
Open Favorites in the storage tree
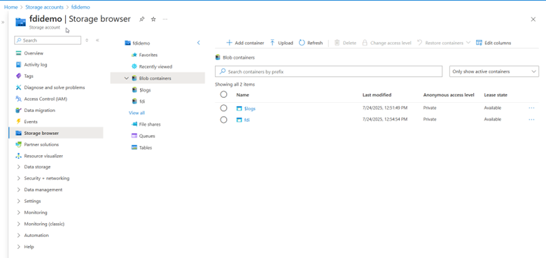coord(148,55)
